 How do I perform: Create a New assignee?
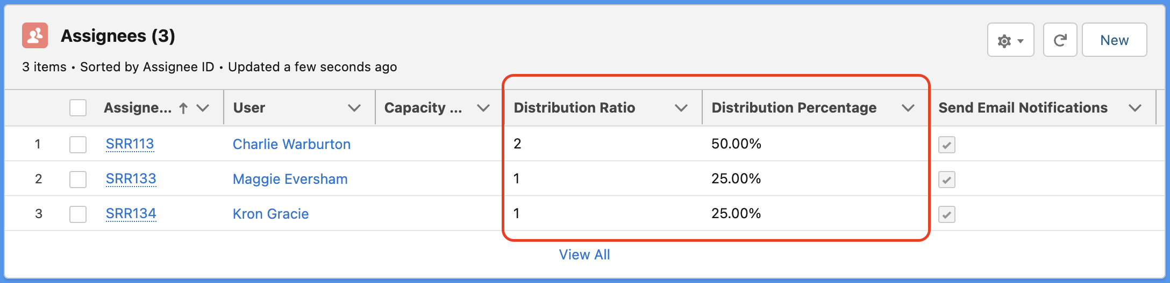tap(1114, 40)
